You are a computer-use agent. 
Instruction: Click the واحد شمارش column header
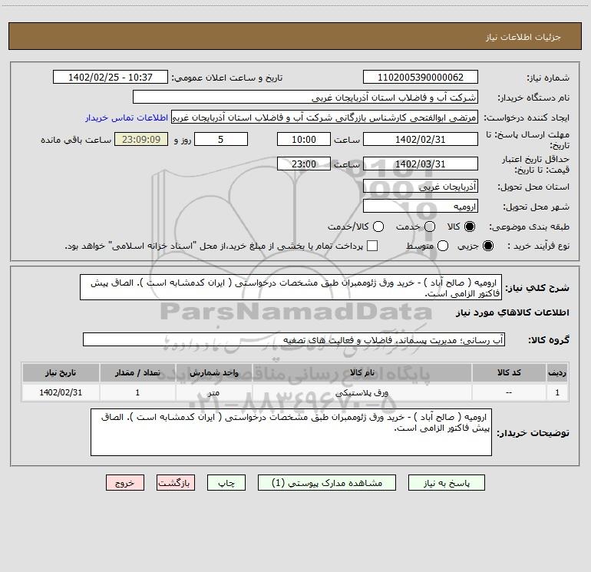tap(213, 372)
